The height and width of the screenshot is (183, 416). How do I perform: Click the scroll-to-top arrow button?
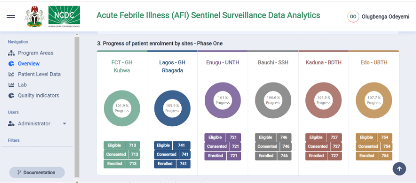point(399,169)
